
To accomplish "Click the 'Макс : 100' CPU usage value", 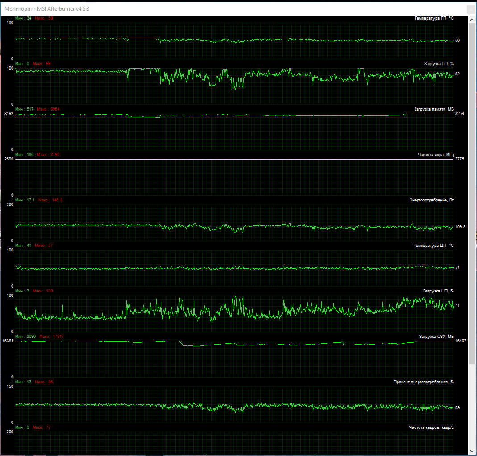I will coord(43,291).
